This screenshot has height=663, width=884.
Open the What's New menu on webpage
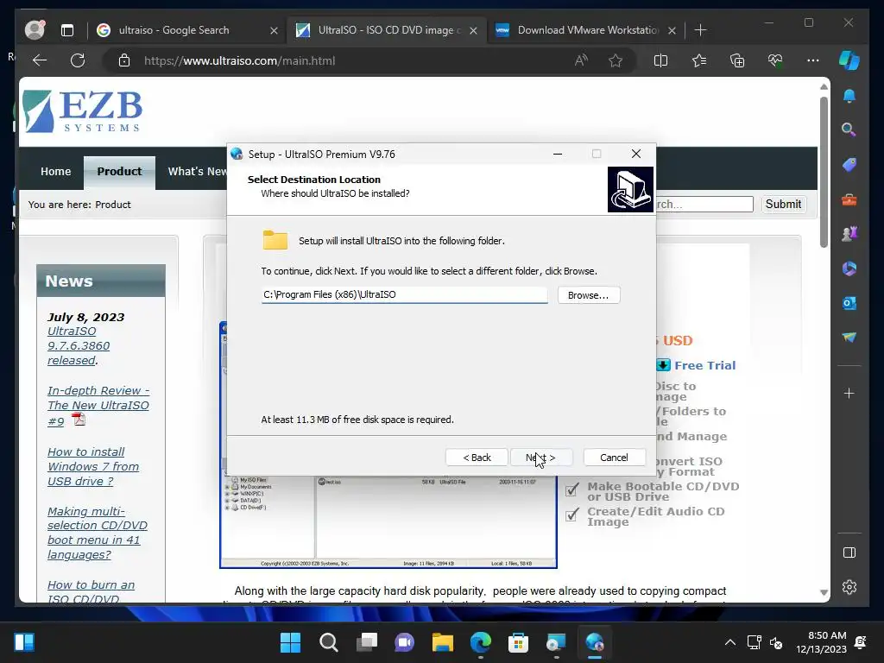[x=197, y=172]
